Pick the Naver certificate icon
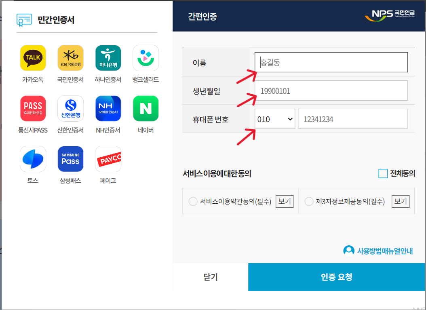 coord(146,108)
